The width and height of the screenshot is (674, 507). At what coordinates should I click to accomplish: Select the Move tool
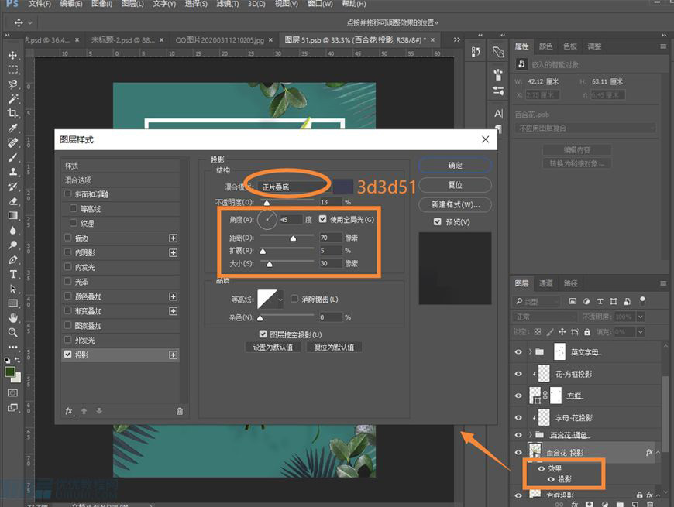11,54
